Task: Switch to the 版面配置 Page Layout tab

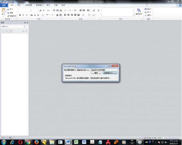Action: click(29, 5)
